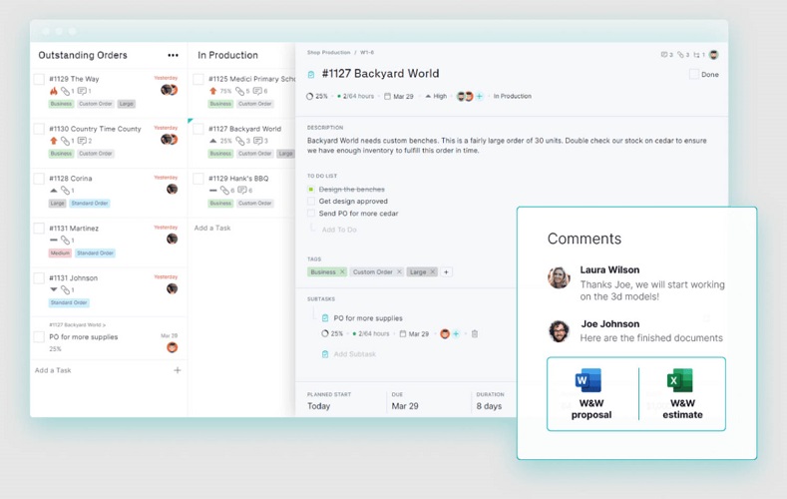Screen dimensions: 787x499
Task: Click the add assignee plus icon beside In Production
Action: (479, 97)
